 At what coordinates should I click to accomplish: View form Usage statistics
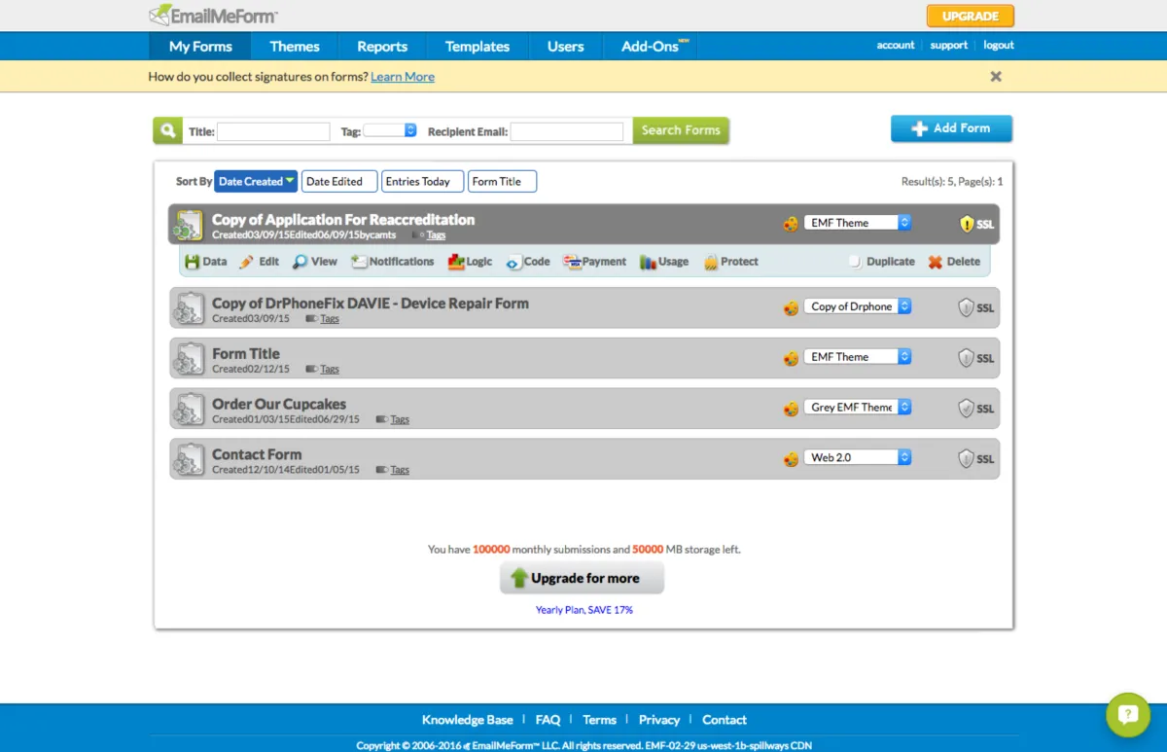tap(664, 262)
